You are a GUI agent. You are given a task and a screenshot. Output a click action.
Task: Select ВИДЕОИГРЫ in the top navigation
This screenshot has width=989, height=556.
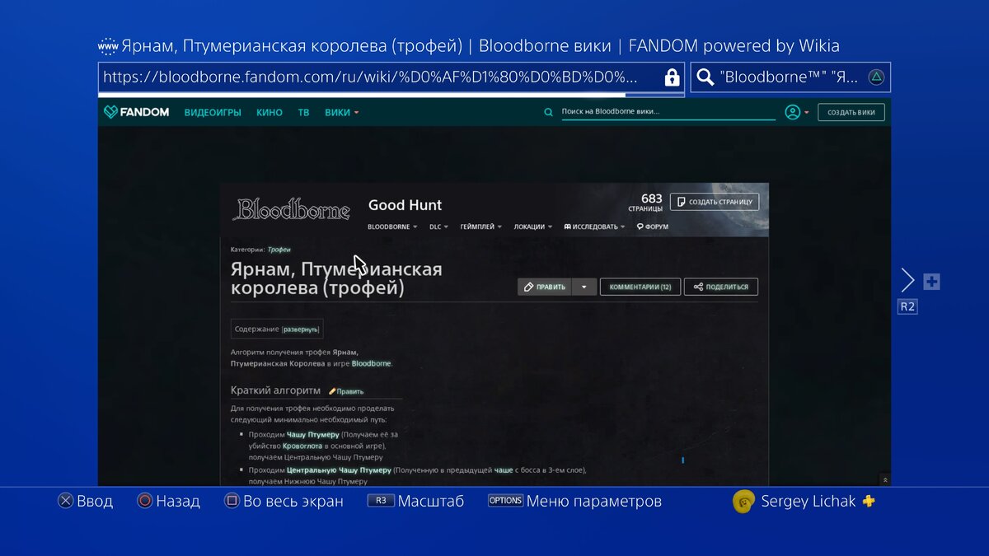(212, 111)
